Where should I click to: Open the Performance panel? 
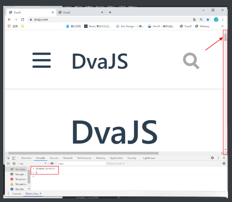click(84, 158)
